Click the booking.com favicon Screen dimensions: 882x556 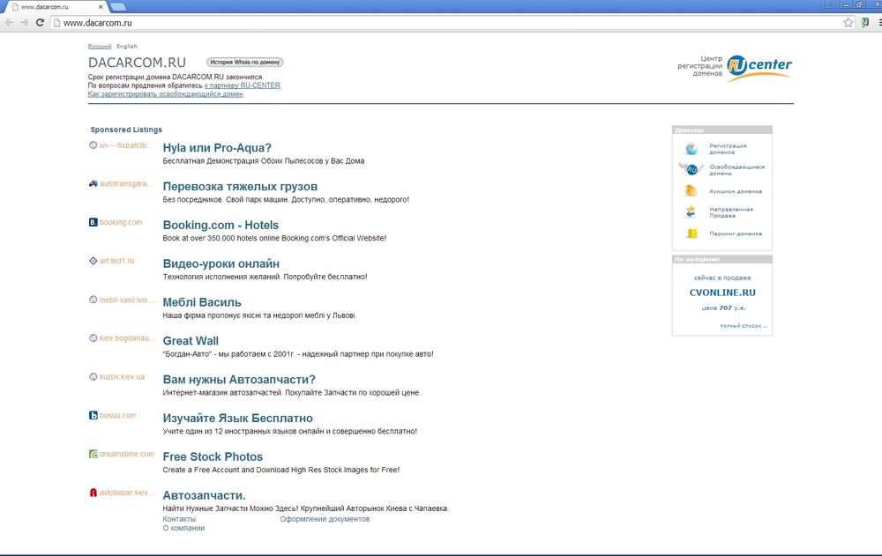93,222
